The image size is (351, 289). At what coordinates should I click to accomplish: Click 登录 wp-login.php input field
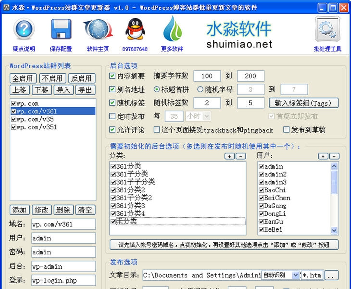63,280
